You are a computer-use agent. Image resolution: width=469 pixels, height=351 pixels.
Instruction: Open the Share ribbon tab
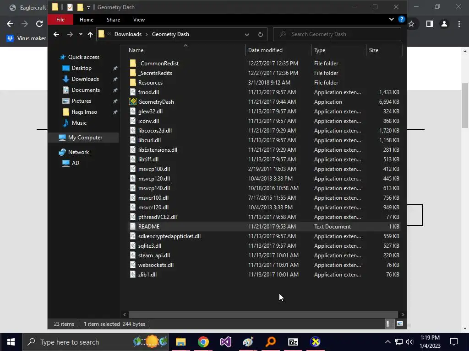click(x=113, y=19)
